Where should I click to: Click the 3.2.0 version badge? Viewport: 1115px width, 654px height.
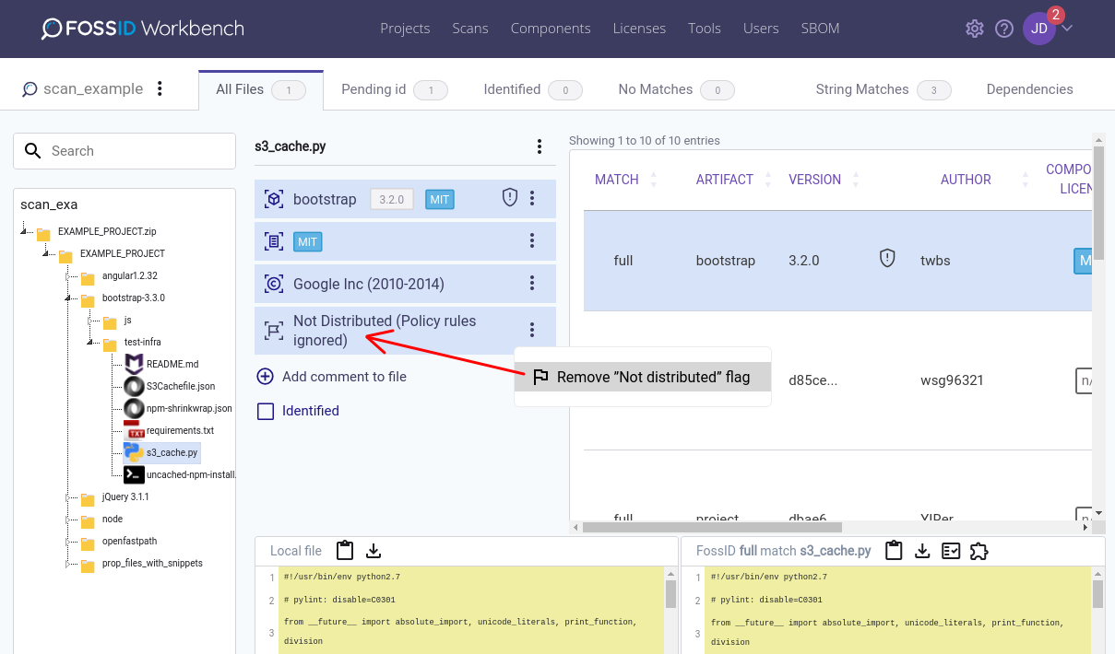tap(392, 199)
